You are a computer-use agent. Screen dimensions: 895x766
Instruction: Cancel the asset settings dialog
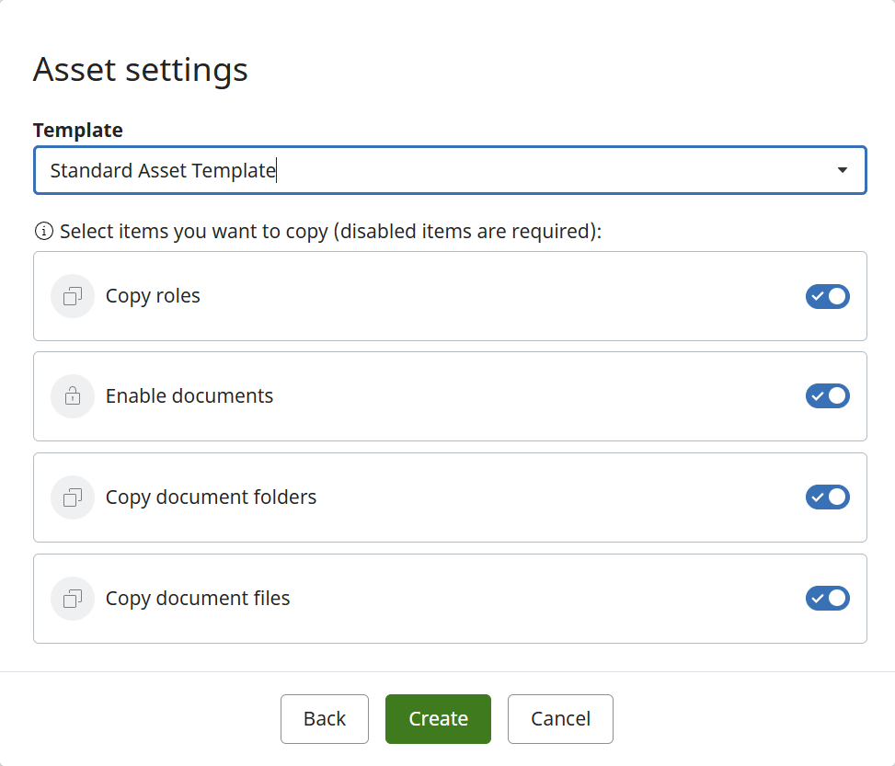click(560, 718)
